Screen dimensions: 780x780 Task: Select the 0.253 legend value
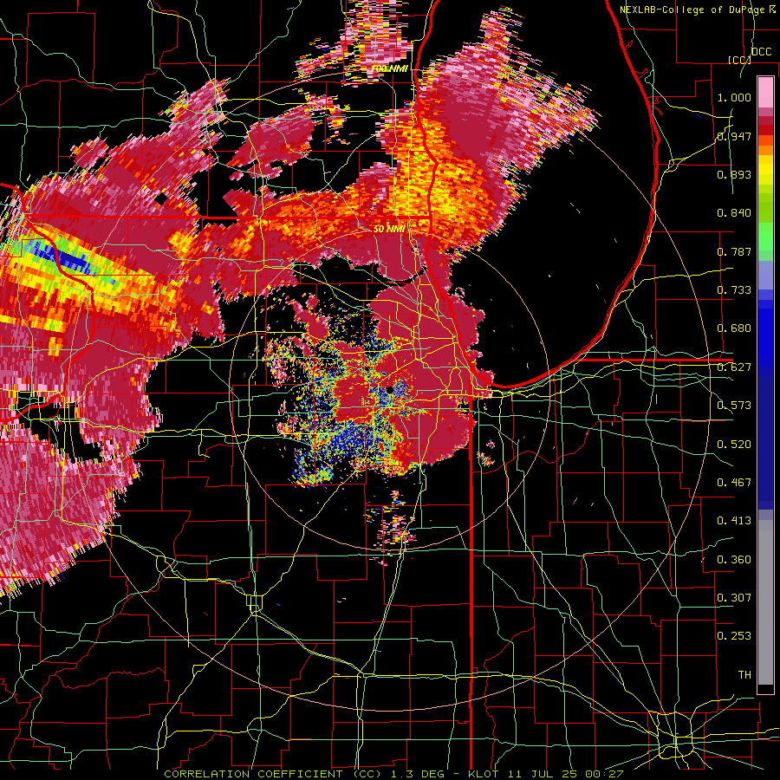pyautogui.click(x=734, y=636)
